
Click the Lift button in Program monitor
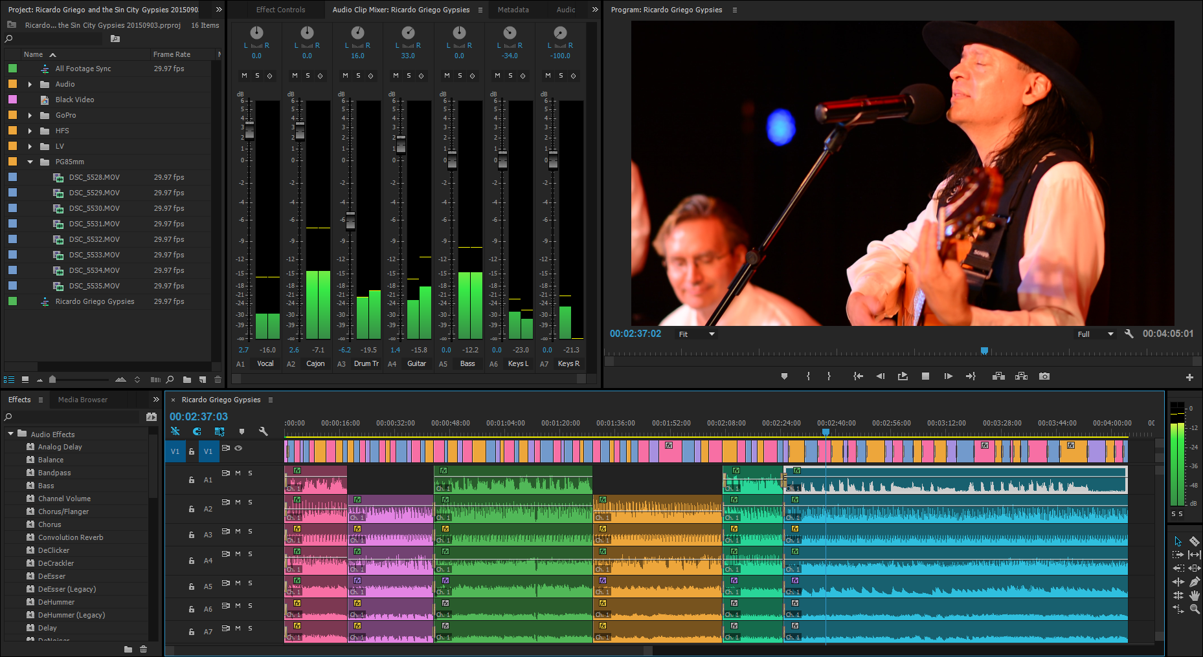[998, 376]
